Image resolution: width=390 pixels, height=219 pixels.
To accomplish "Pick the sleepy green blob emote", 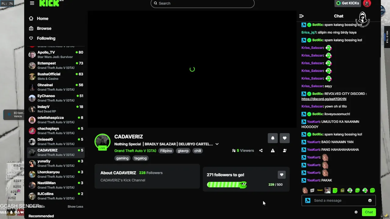I will pyautogui.click(x=335, y=191).
